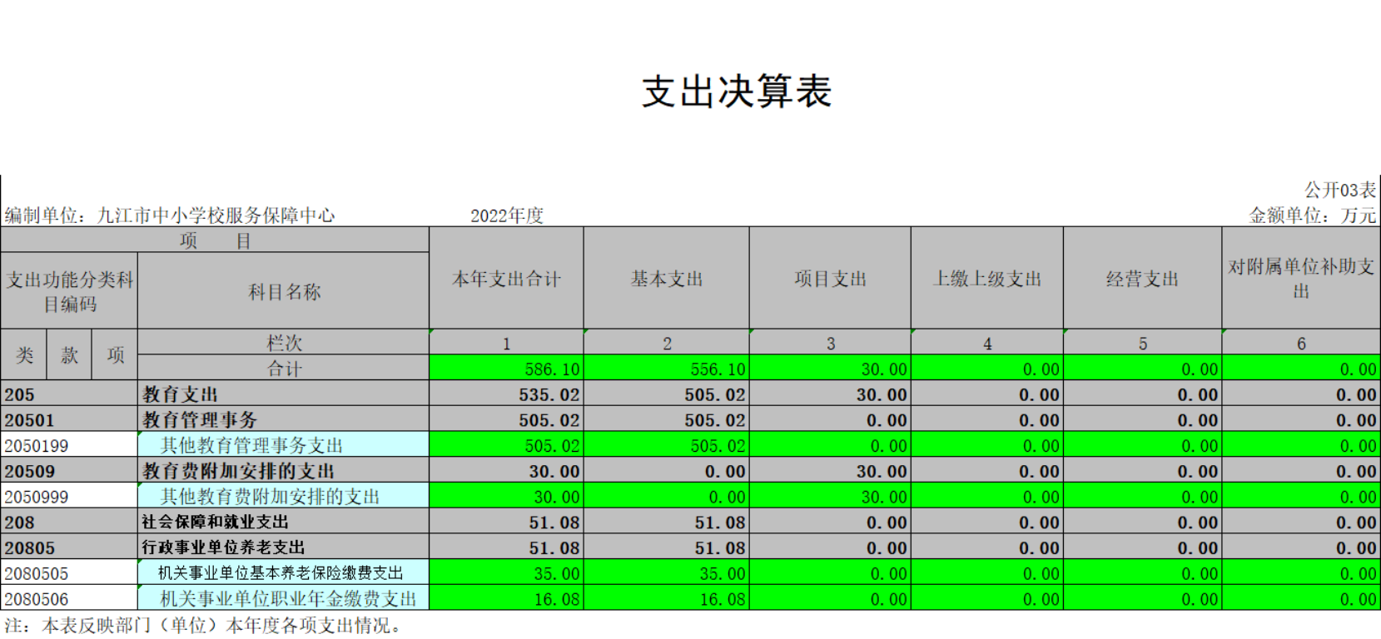Select the 教育支出 row name cell

tap(283, 394)
